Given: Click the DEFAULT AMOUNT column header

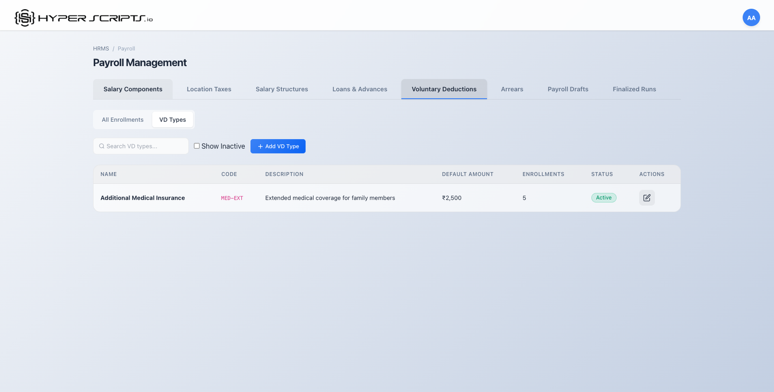Looking at the screenshot, I should pos(468,174).
